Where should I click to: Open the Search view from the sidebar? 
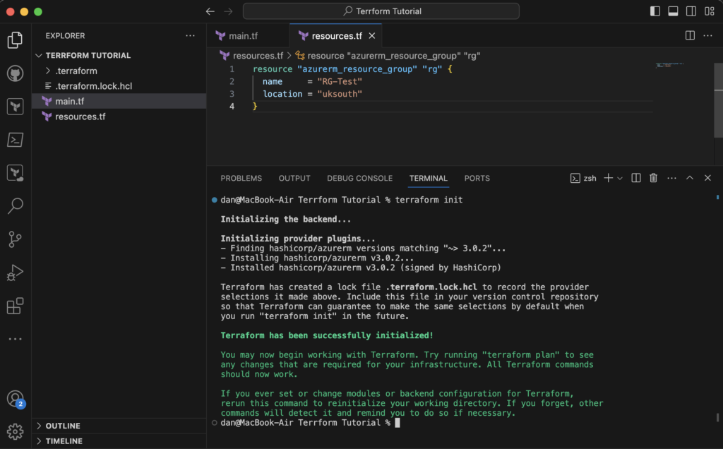(15, 205)
